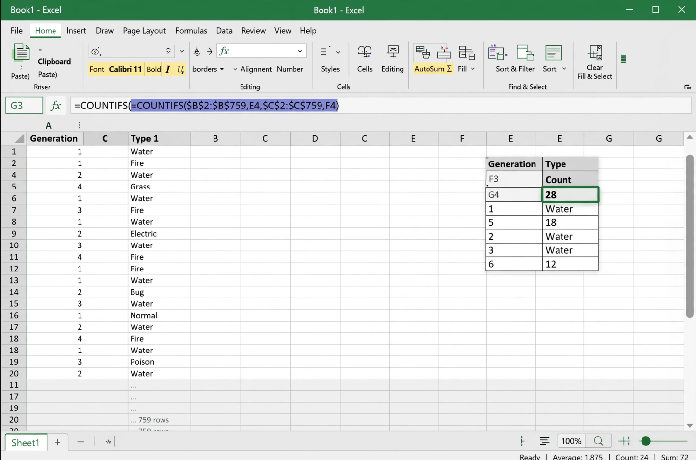The image size is (696, 460).
Task: Click the right arrow icon next to function box
Action: [x=210, y=51]
